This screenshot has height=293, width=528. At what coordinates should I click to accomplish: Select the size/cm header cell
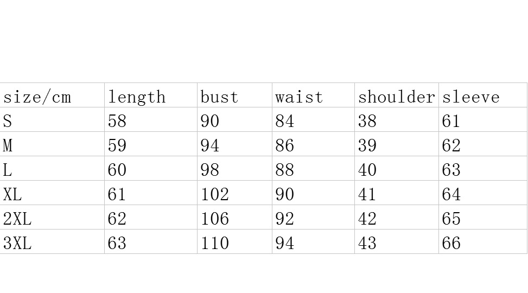pyautogui.click(x=52, y=95)
